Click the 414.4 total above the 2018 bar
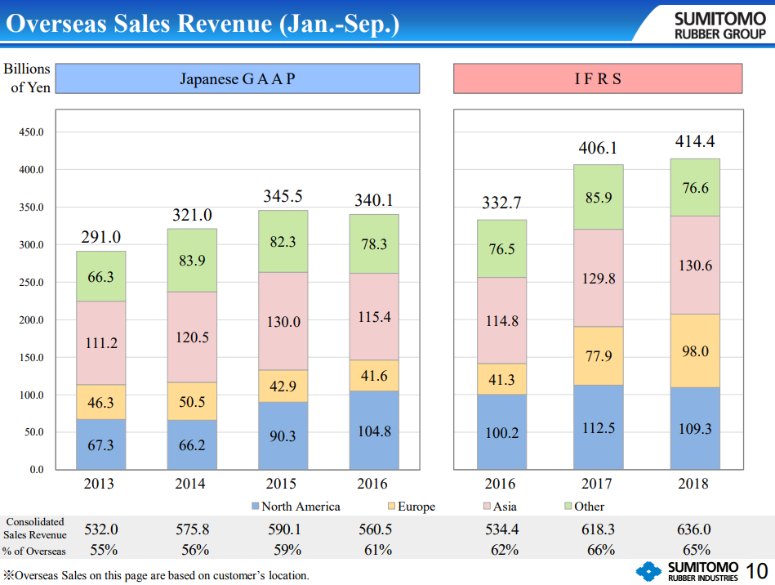775x585 pixels. coord(695,141)
